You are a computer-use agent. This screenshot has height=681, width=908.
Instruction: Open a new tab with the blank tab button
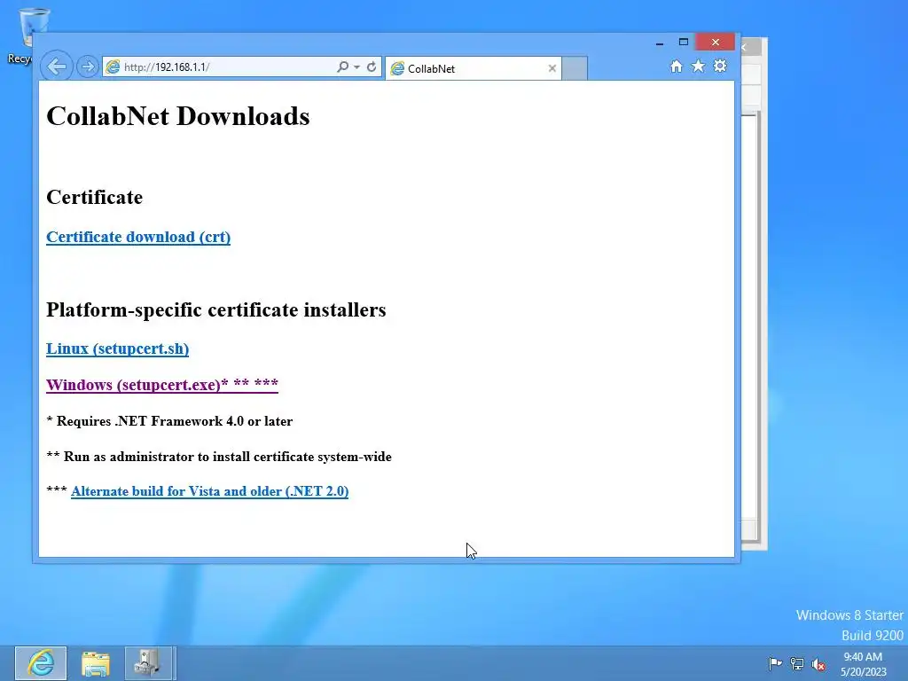tap(575, 68)
